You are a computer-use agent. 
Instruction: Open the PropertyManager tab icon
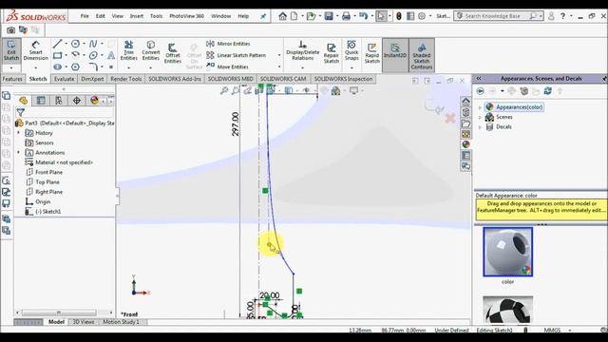tap(41, 101)
